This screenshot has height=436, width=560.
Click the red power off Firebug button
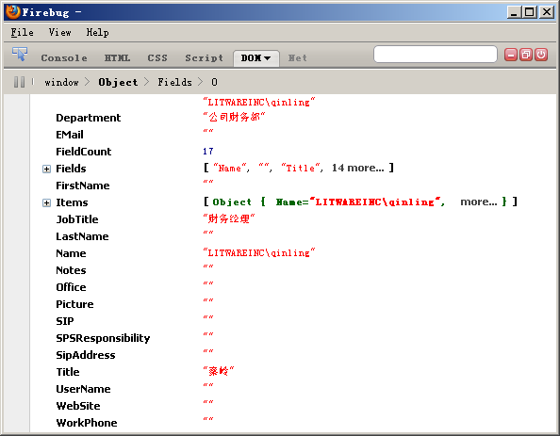[541, 55]
